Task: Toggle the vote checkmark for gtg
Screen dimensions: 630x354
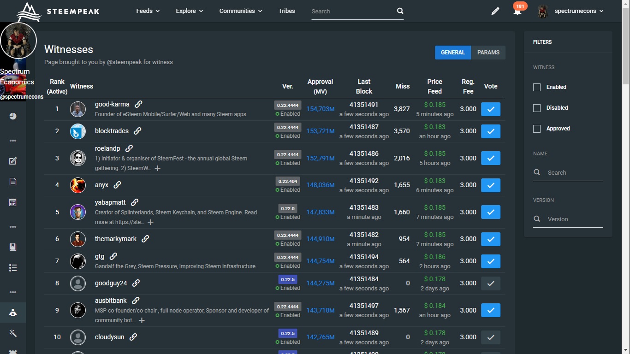Action: point(491,261)
